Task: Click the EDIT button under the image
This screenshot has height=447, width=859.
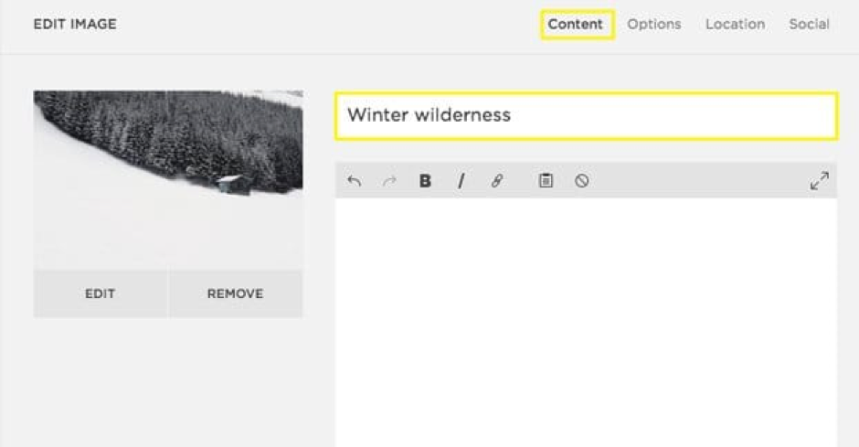Action: tap(101, 293)
